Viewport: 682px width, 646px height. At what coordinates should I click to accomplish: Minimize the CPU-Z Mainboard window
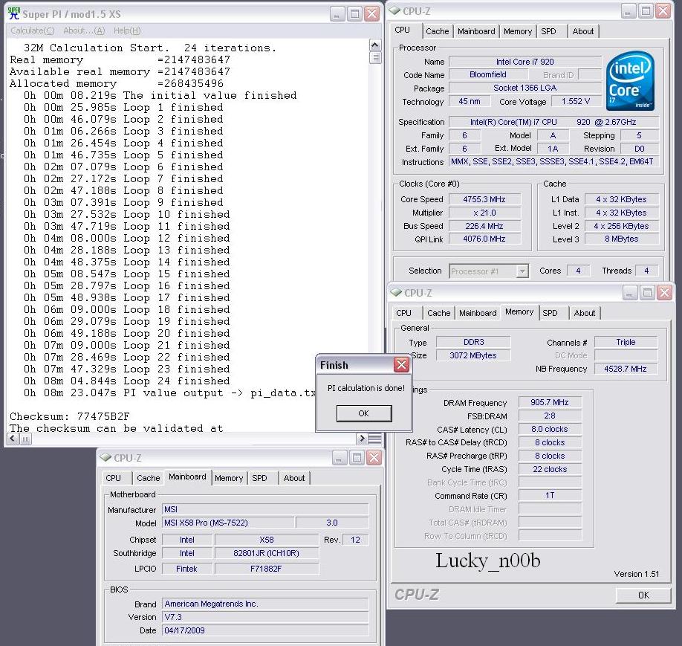pos(340,457)
